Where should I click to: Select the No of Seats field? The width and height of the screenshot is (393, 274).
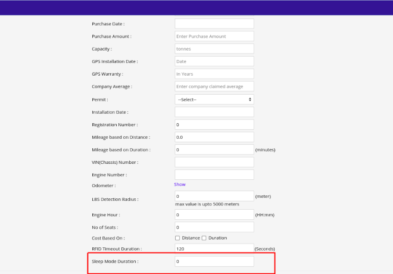click(x=214, y=227)
